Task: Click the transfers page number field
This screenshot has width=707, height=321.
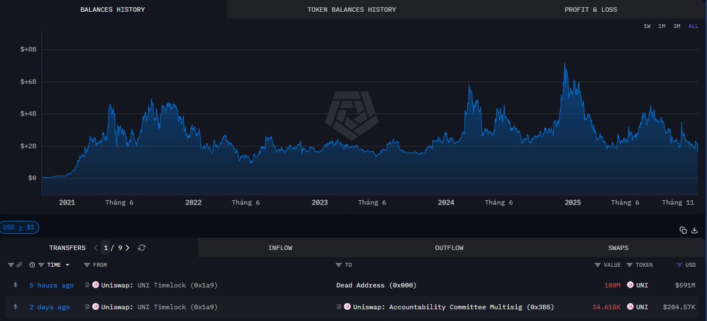Action: (105, 248)
